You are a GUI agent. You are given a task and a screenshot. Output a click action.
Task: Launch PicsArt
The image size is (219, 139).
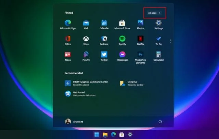(x=86, y=56)
